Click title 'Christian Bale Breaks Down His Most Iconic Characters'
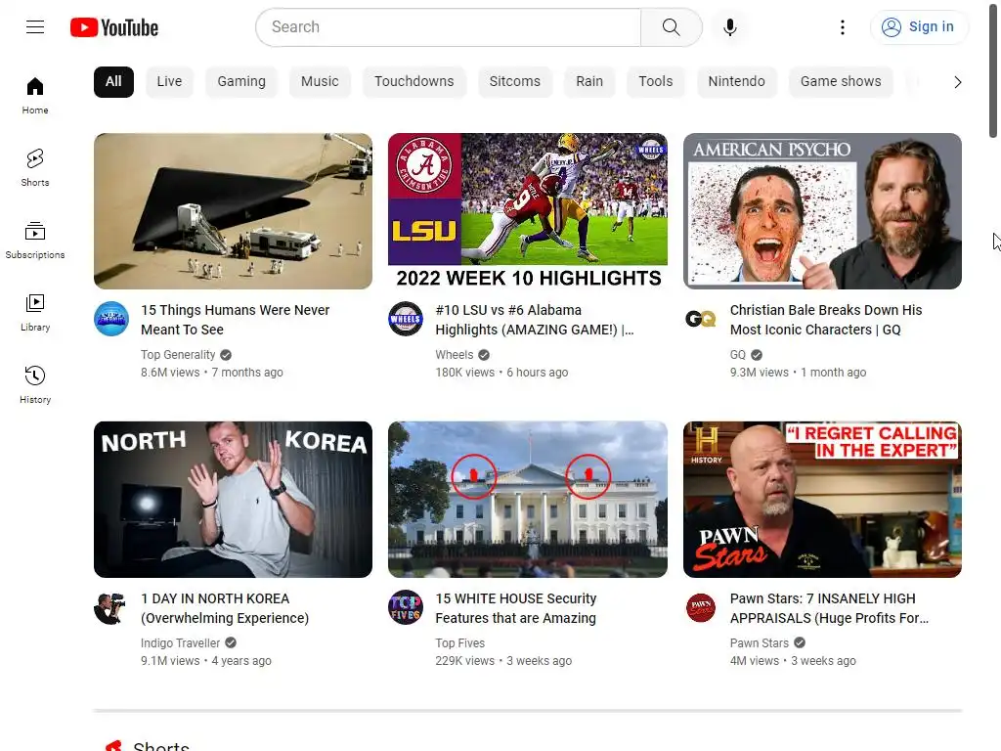Image resolution: width=1001 pixels, height=751 pixels. [826, 320]
